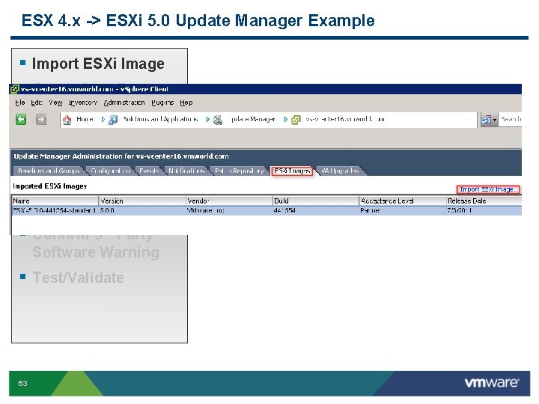The image size is (539, 404).
Task: Click the Test/Validate bullet on slide
Action: [x=78, y=278]
